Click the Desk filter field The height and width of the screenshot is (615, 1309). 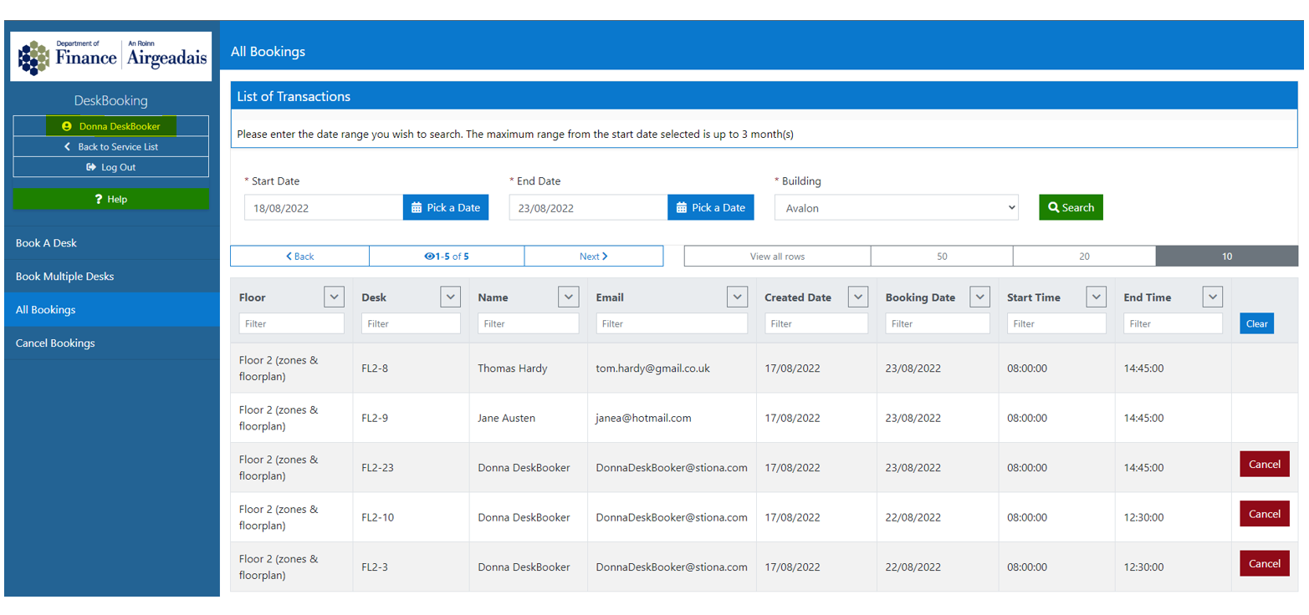coord(411,323)
